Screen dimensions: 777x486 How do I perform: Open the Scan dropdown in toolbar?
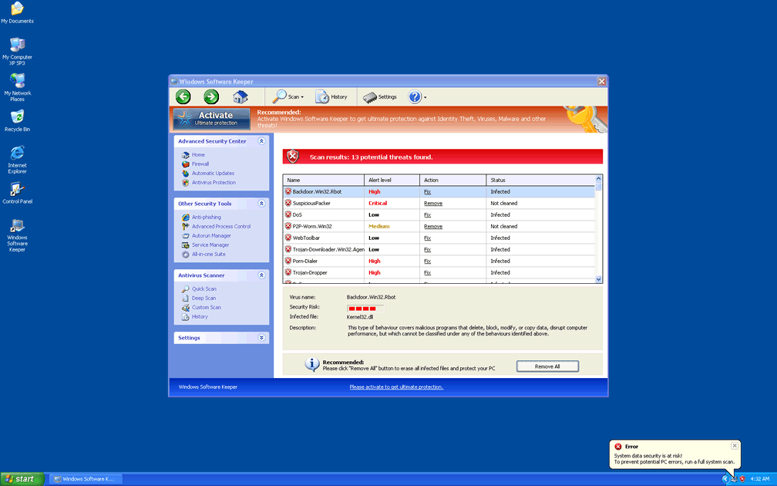click(x=288, y=96)
